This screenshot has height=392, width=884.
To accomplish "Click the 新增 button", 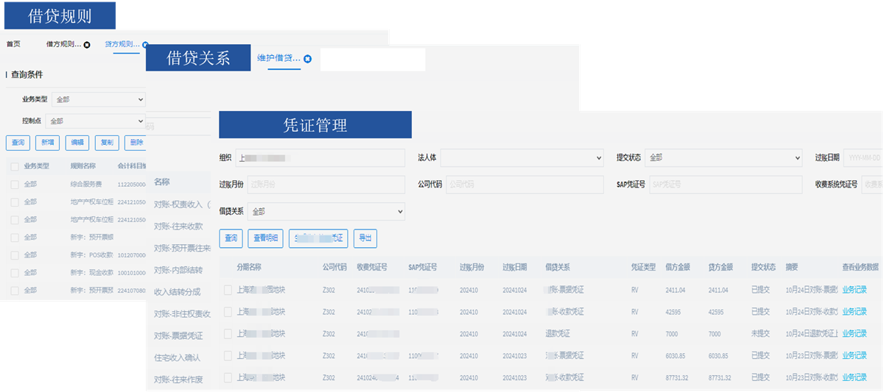I will tap(47, 143).
